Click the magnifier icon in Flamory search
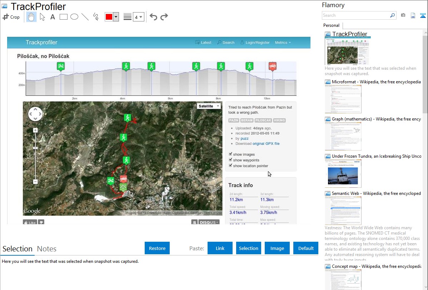The height and width of the screenshot is (290, 428). (392, 15)
